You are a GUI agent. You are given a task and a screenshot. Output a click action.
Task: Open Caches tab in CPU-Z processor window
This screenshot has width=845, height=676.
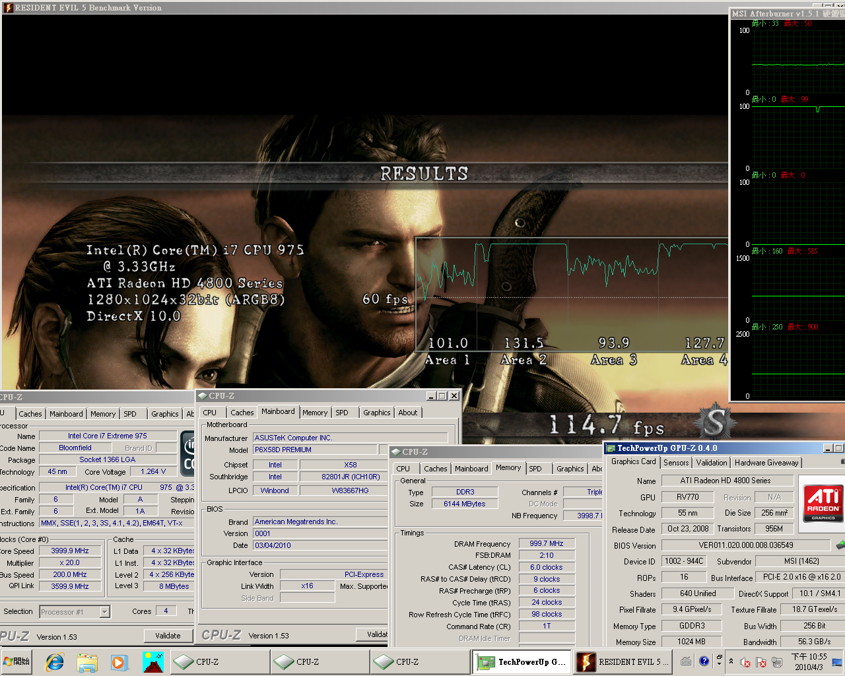pos(30,414)
